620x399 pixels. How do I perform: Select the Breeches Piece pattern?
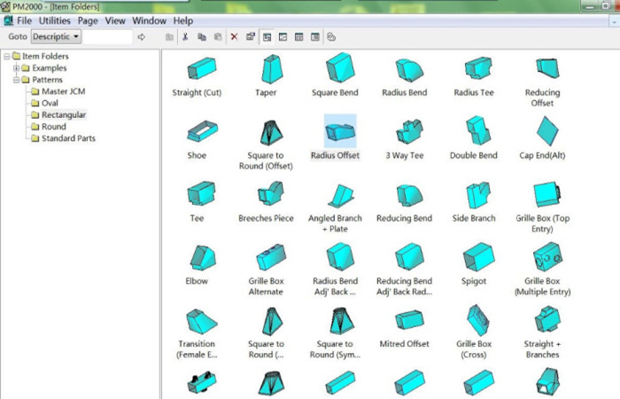point(266,202)
